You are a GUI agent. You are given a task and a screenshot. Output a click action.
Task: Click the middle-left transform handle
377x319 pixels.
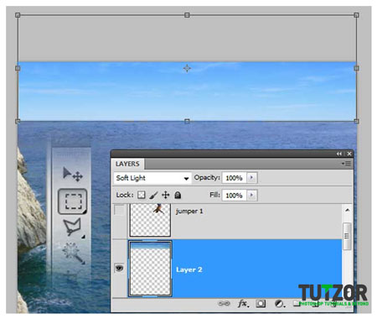[x=18, y=68]
